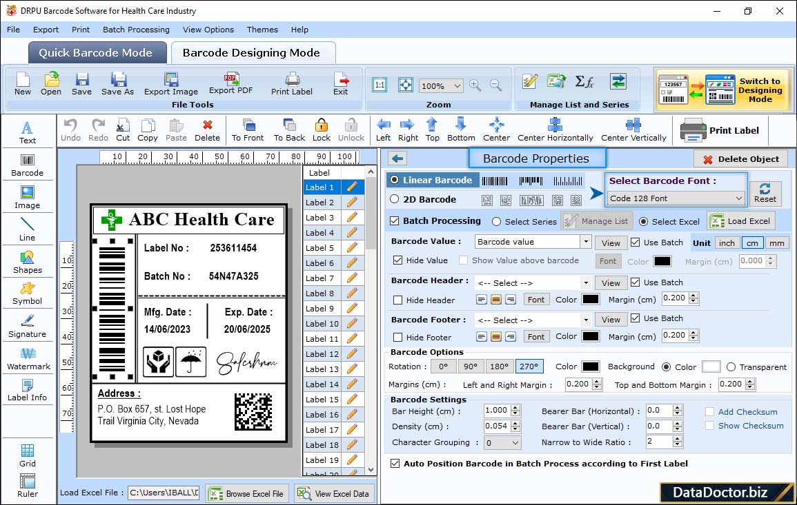Send object To Back
The width and height of the screenshot is (797, 505).
[x=289, y=130]
